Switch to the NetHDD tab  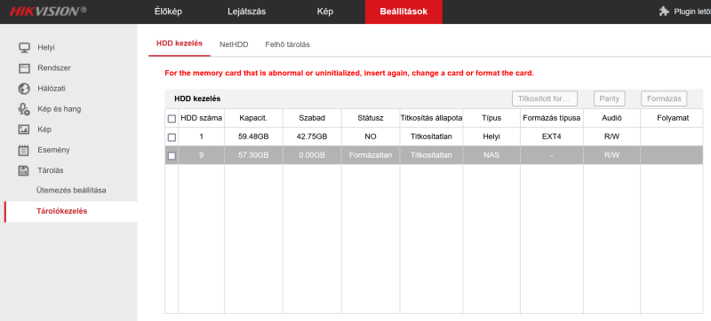tap(234, 44)
